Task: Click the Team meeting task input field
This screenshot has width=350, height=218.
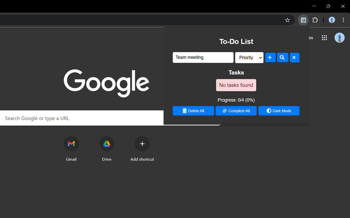Action: (203, 57)
